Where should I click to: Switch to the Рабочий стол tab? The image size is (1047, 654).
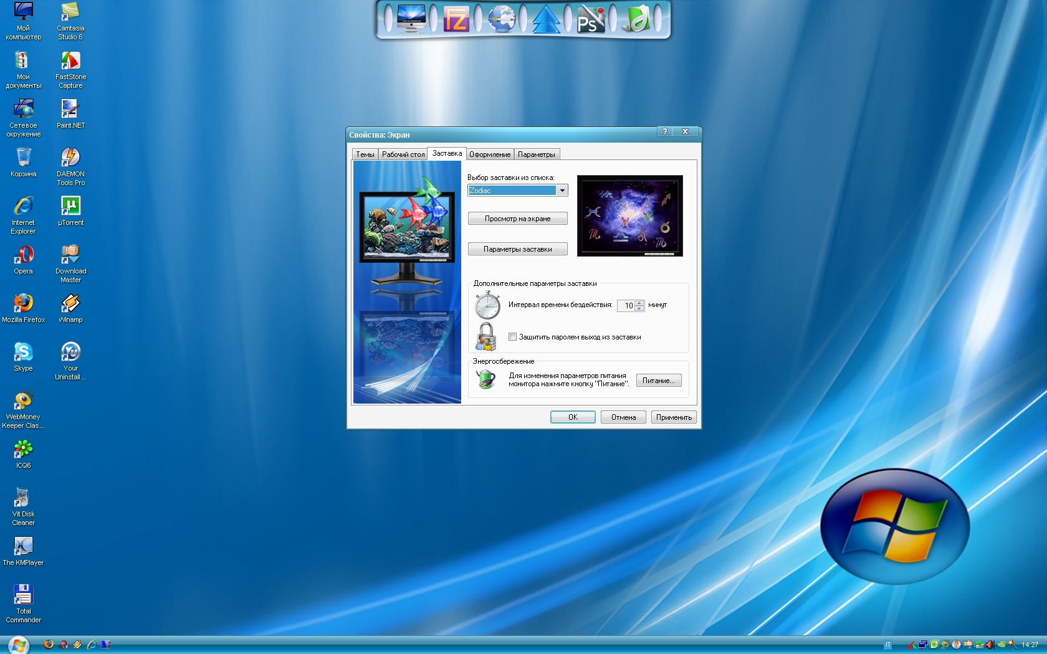tap(403, 154)
